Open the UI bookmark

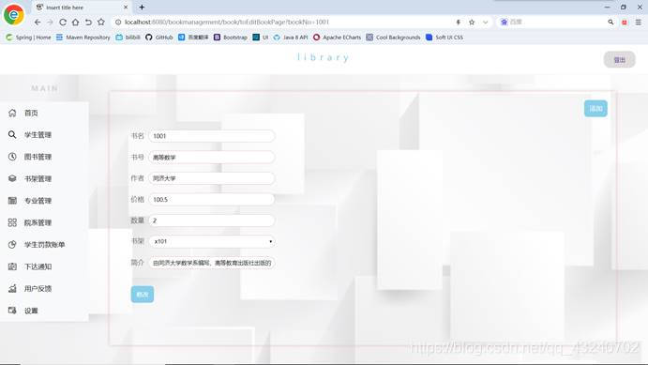click(x=261, y=38)
